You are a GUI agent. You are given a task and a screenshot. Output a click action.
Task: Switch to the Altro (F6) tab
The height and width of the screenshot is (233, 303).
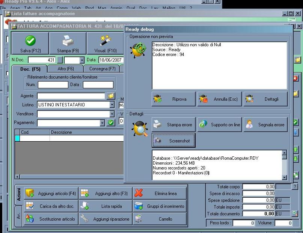click(65, 69)
